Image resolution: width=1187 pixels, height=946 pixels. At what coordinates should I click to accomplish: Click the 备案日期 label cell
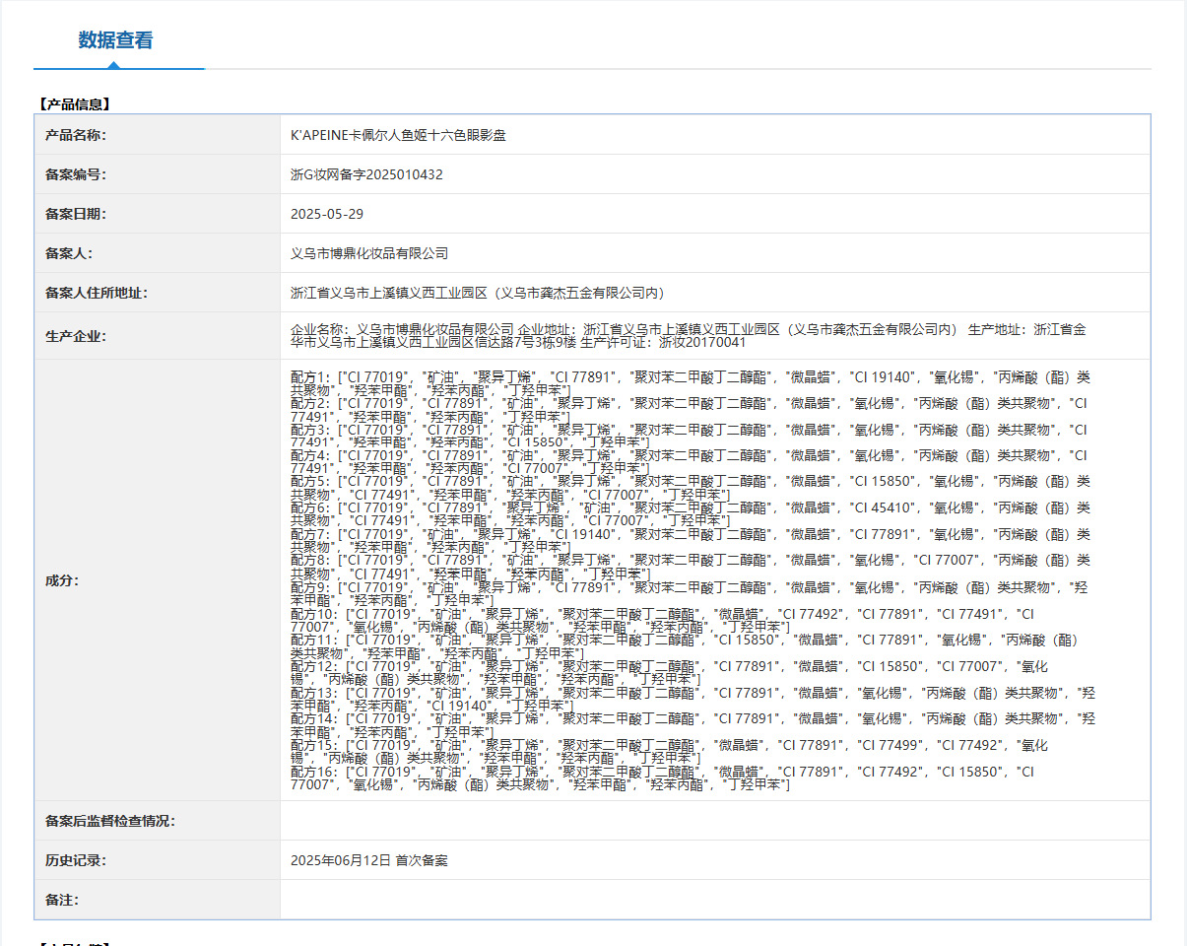point(158,214)
